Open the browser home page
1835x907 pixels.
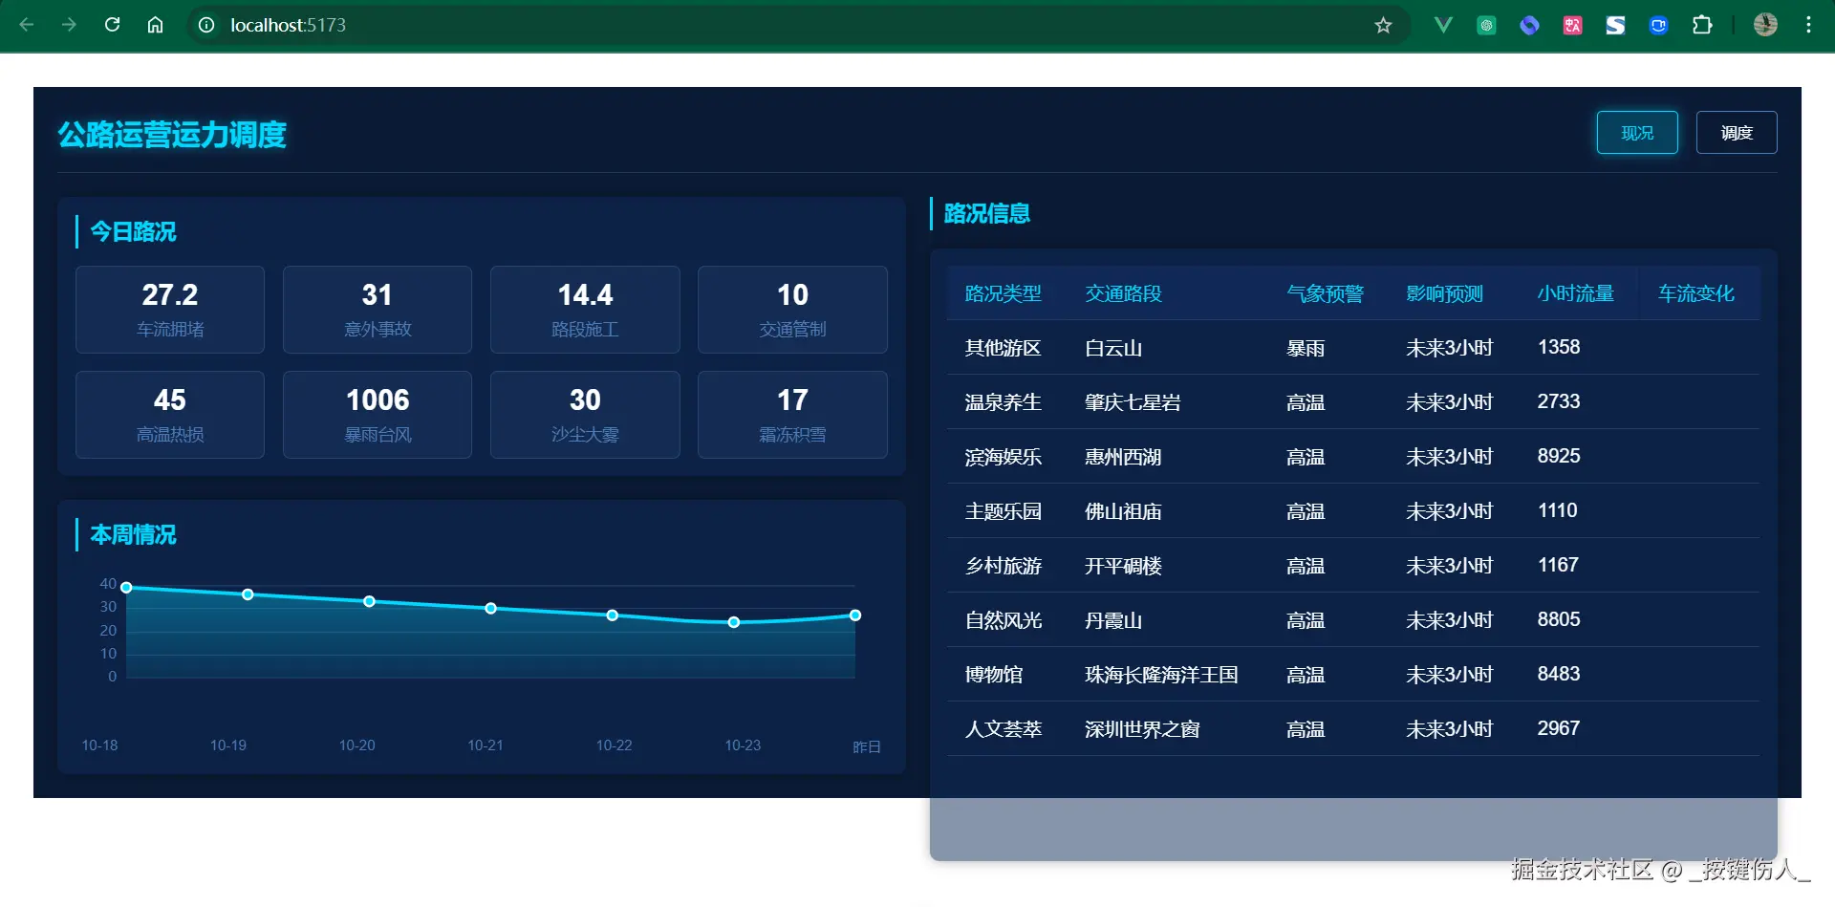(x=155, y=25)
